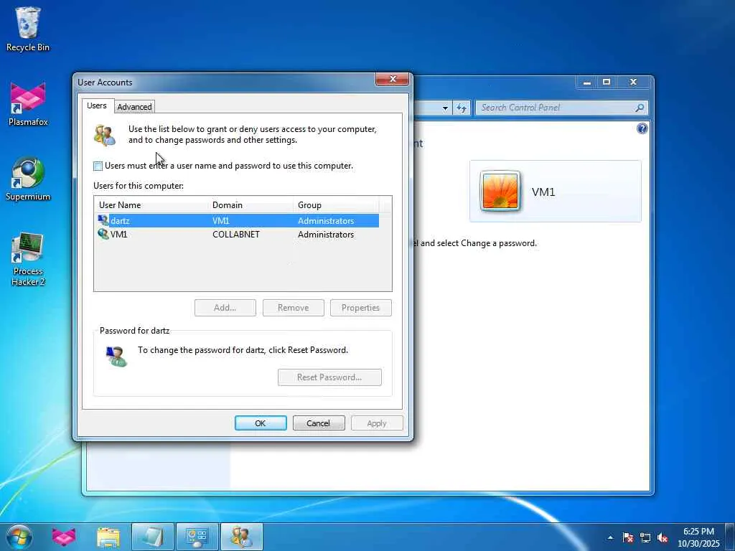Minimize the Control Panel window
Image resolution: width=735 pixels, height=551 pixels.
[x=586, y=83]
